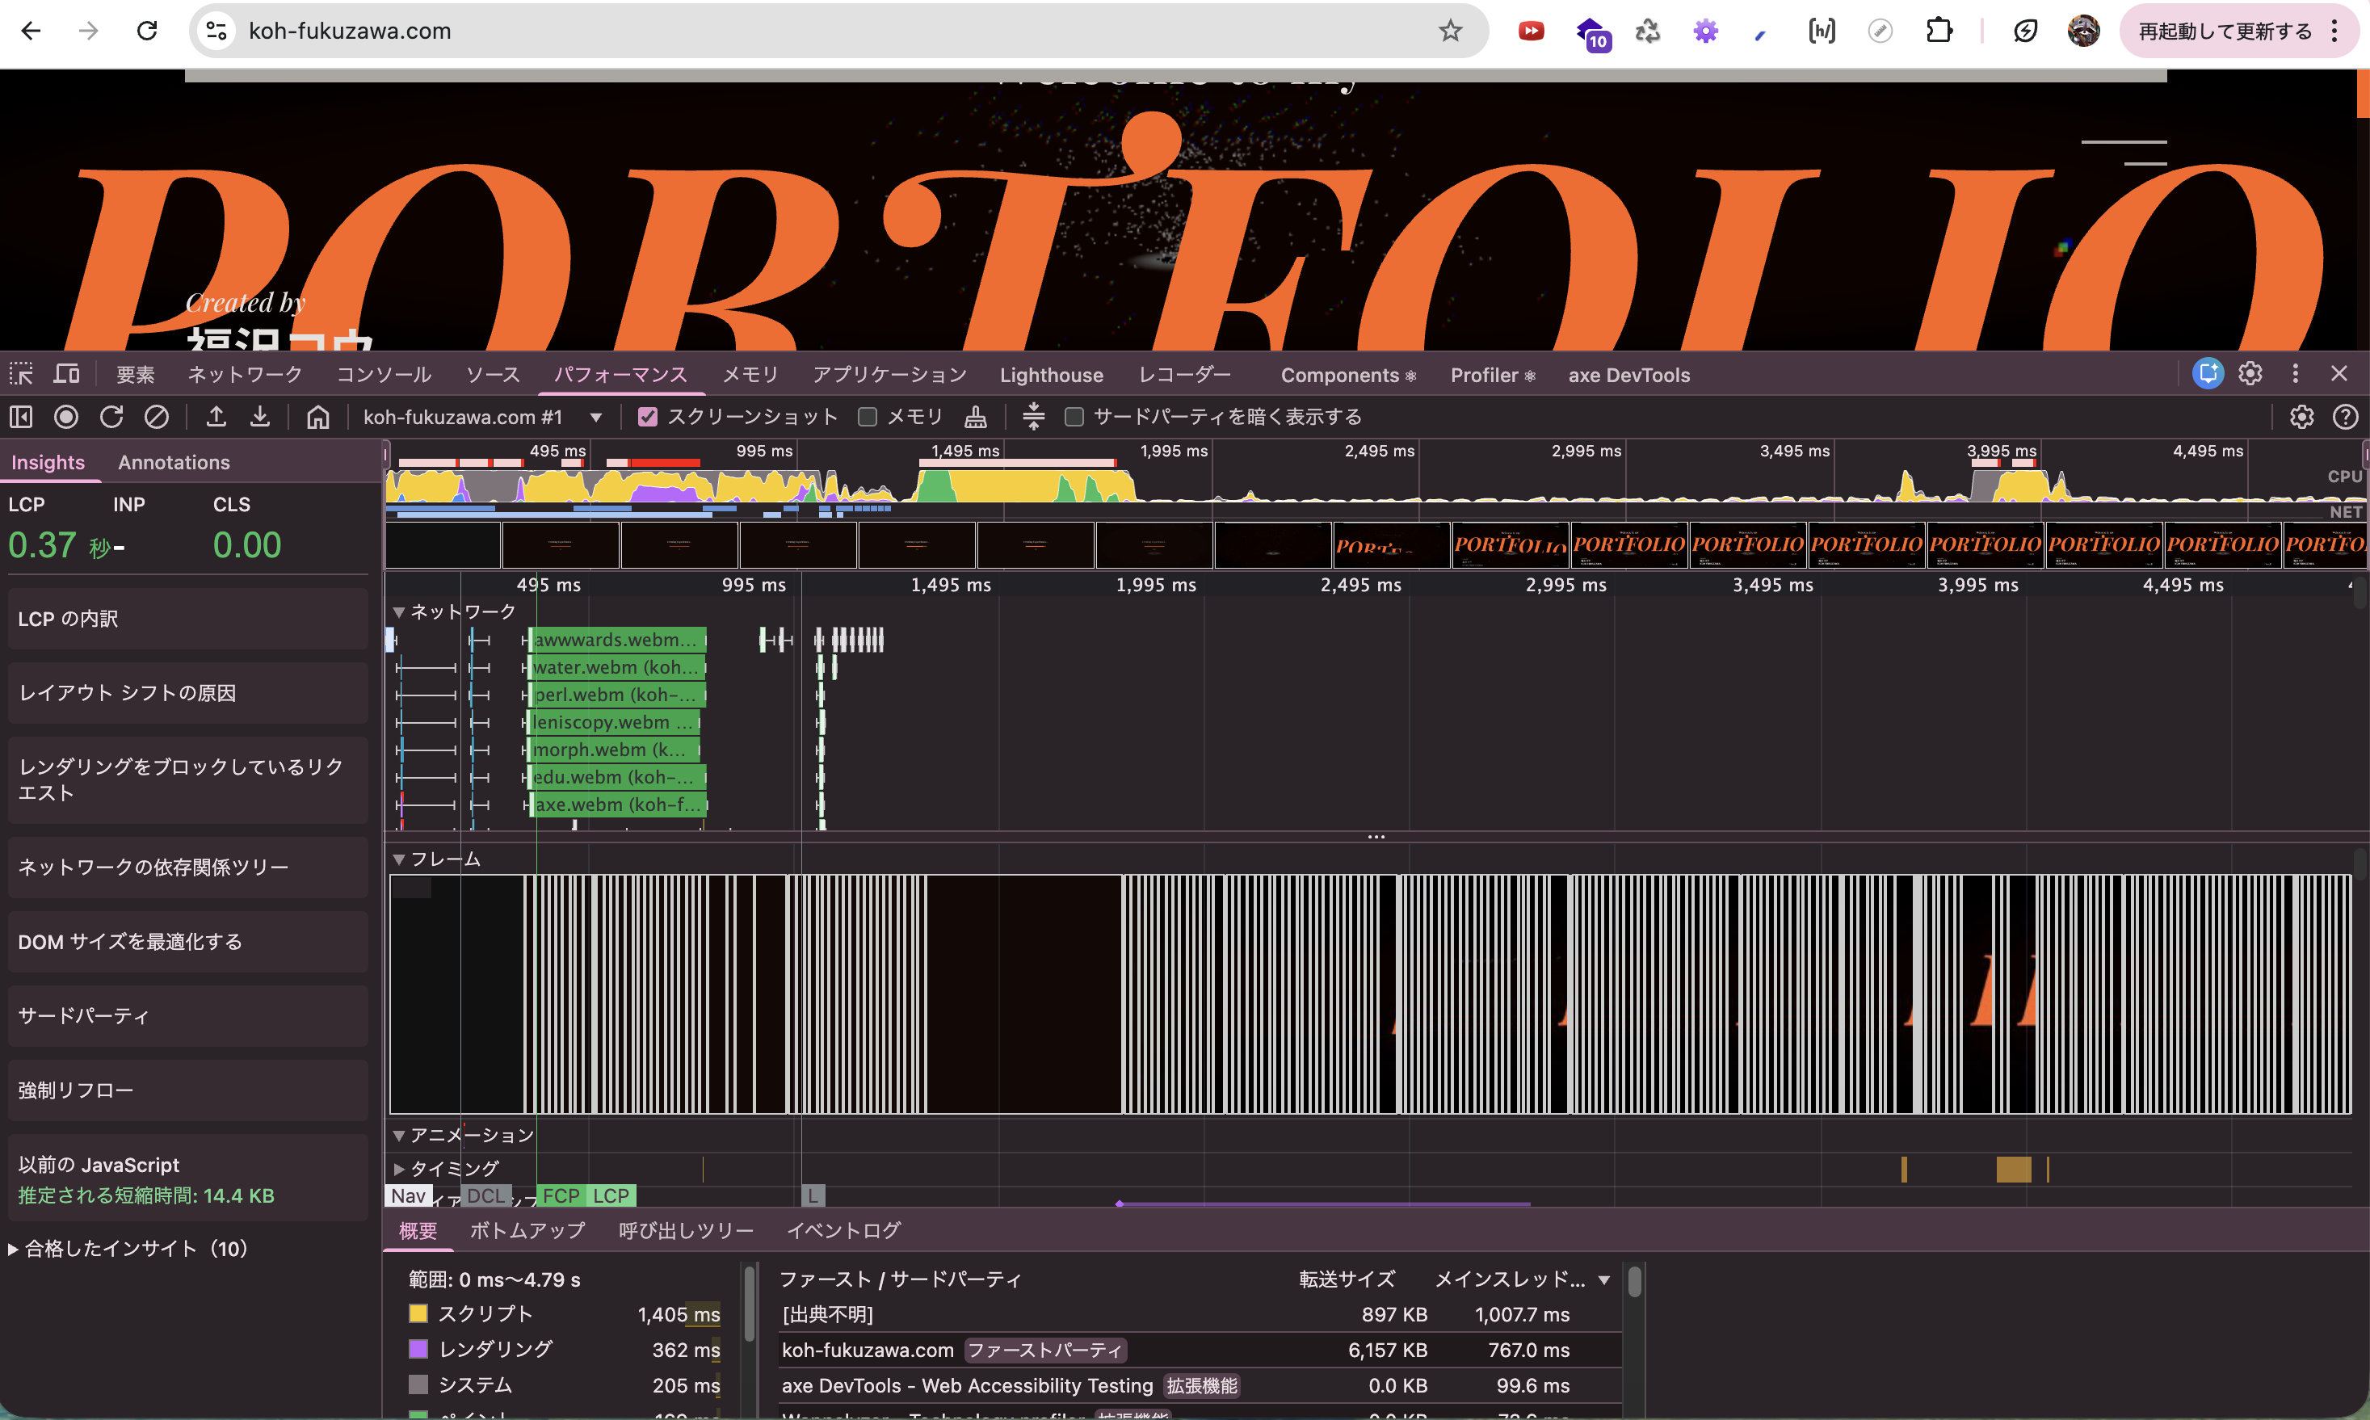This screenshot has height=1420, width=2370.
Task: Open the ボトムアップ tab
Action: pos(527,1230)
